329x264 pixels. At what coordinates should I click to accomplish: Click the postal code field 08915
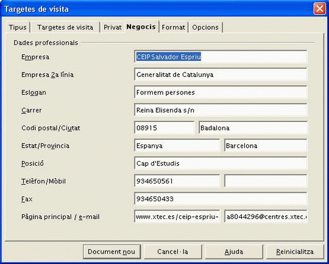[x=164, y=127]
